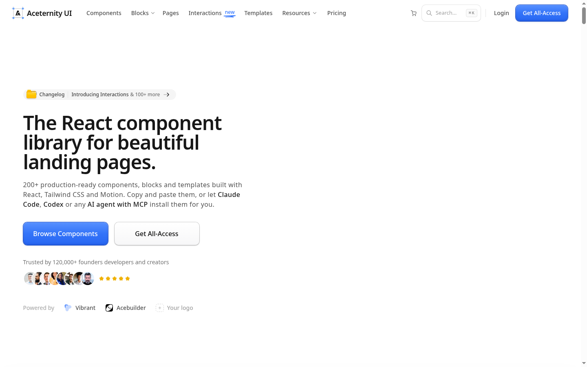The height and width of the screenshot is (367, 587).
Task: Click the Changelog label in the banner
Action: point(52,95)
